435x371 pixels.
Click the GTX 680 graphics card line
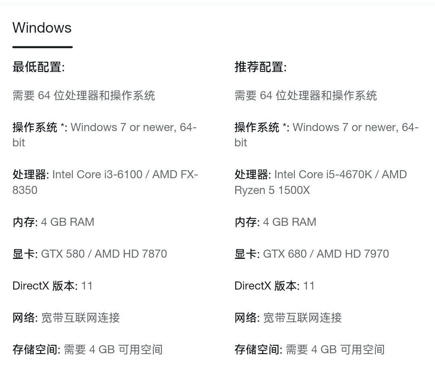coord(312,254)
